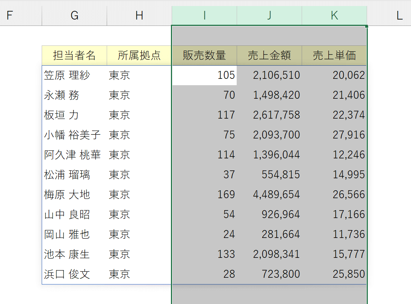Click the cell 笠原 理紗
Image resolution: width=411 pixels, height=304 pixels.
point(74,75)
